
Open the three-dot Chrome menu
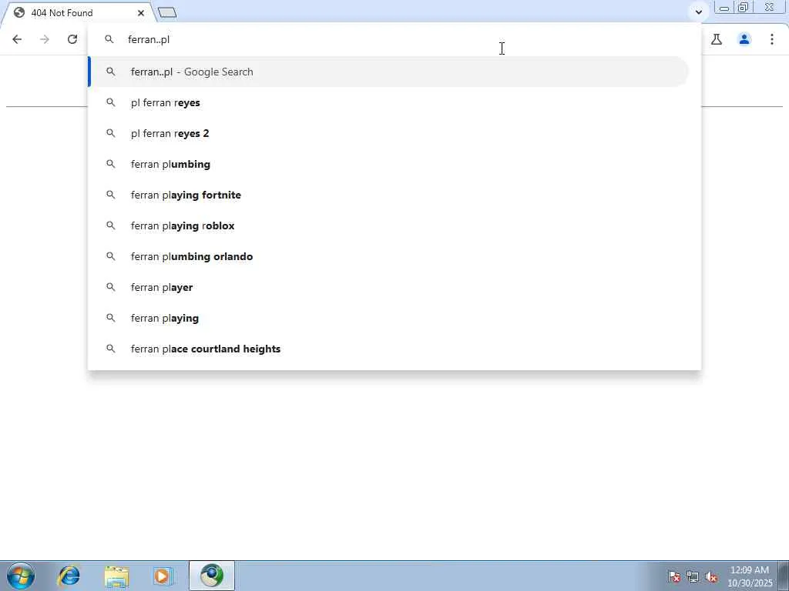coord(772,39)
